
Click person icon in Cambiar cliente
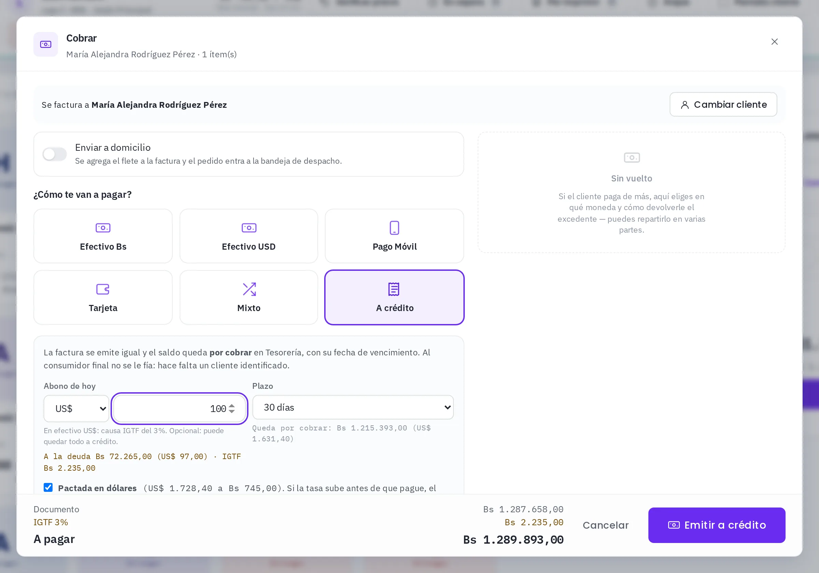(685, 105)
